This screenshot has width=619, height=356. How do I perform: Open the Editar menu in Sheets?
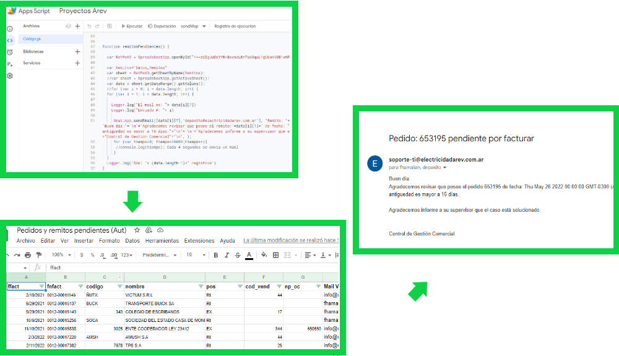[48, 240]
